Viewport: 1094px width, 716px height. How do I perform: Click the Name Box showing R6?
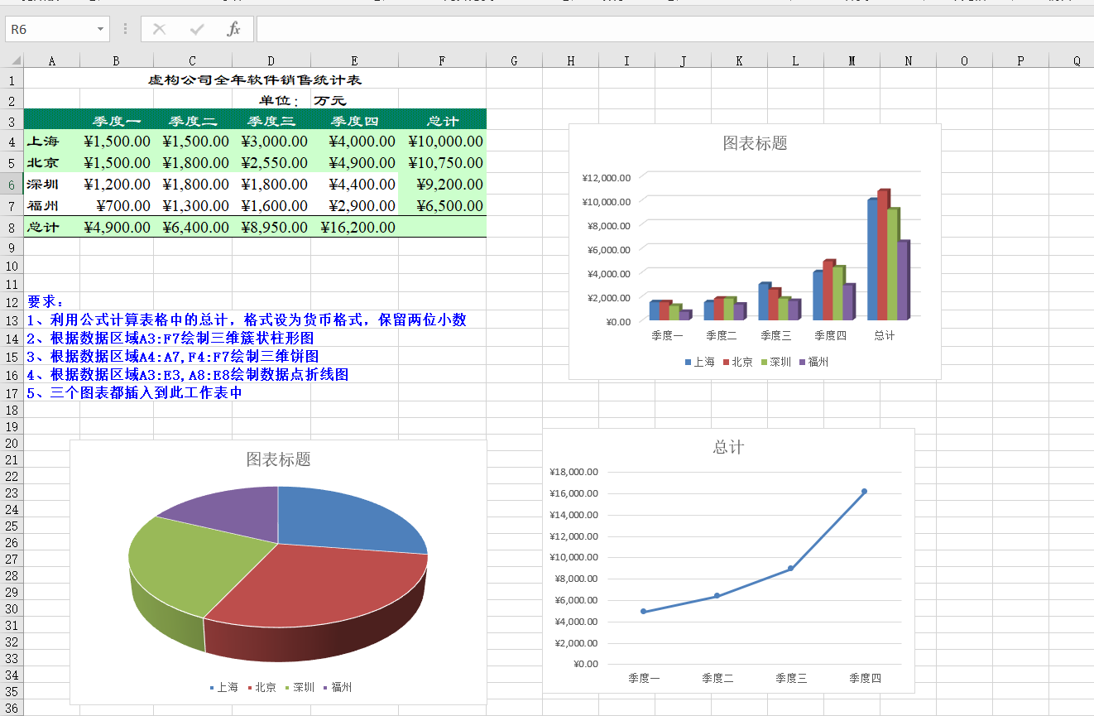50,30
